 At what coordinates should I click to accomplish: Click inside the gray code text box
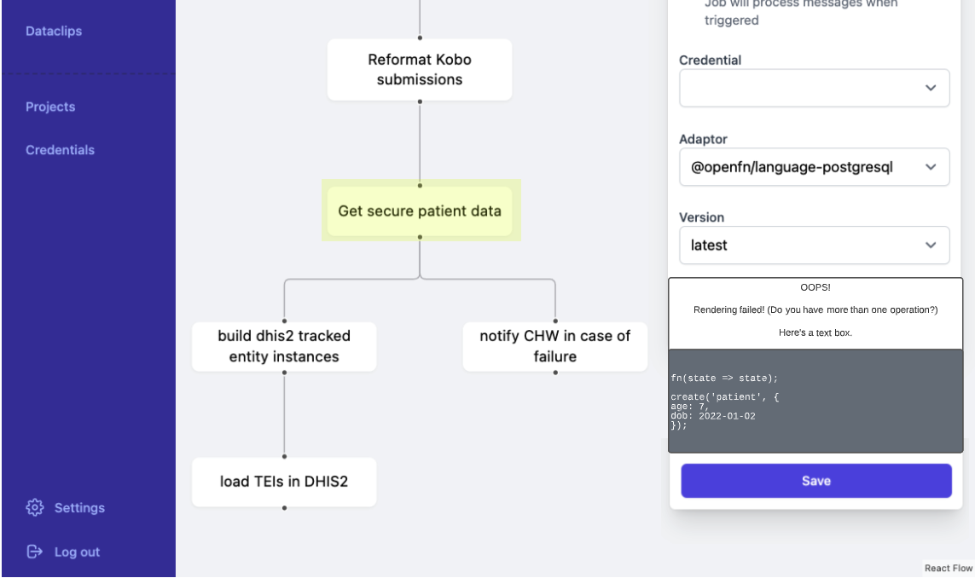pos(815,399)
